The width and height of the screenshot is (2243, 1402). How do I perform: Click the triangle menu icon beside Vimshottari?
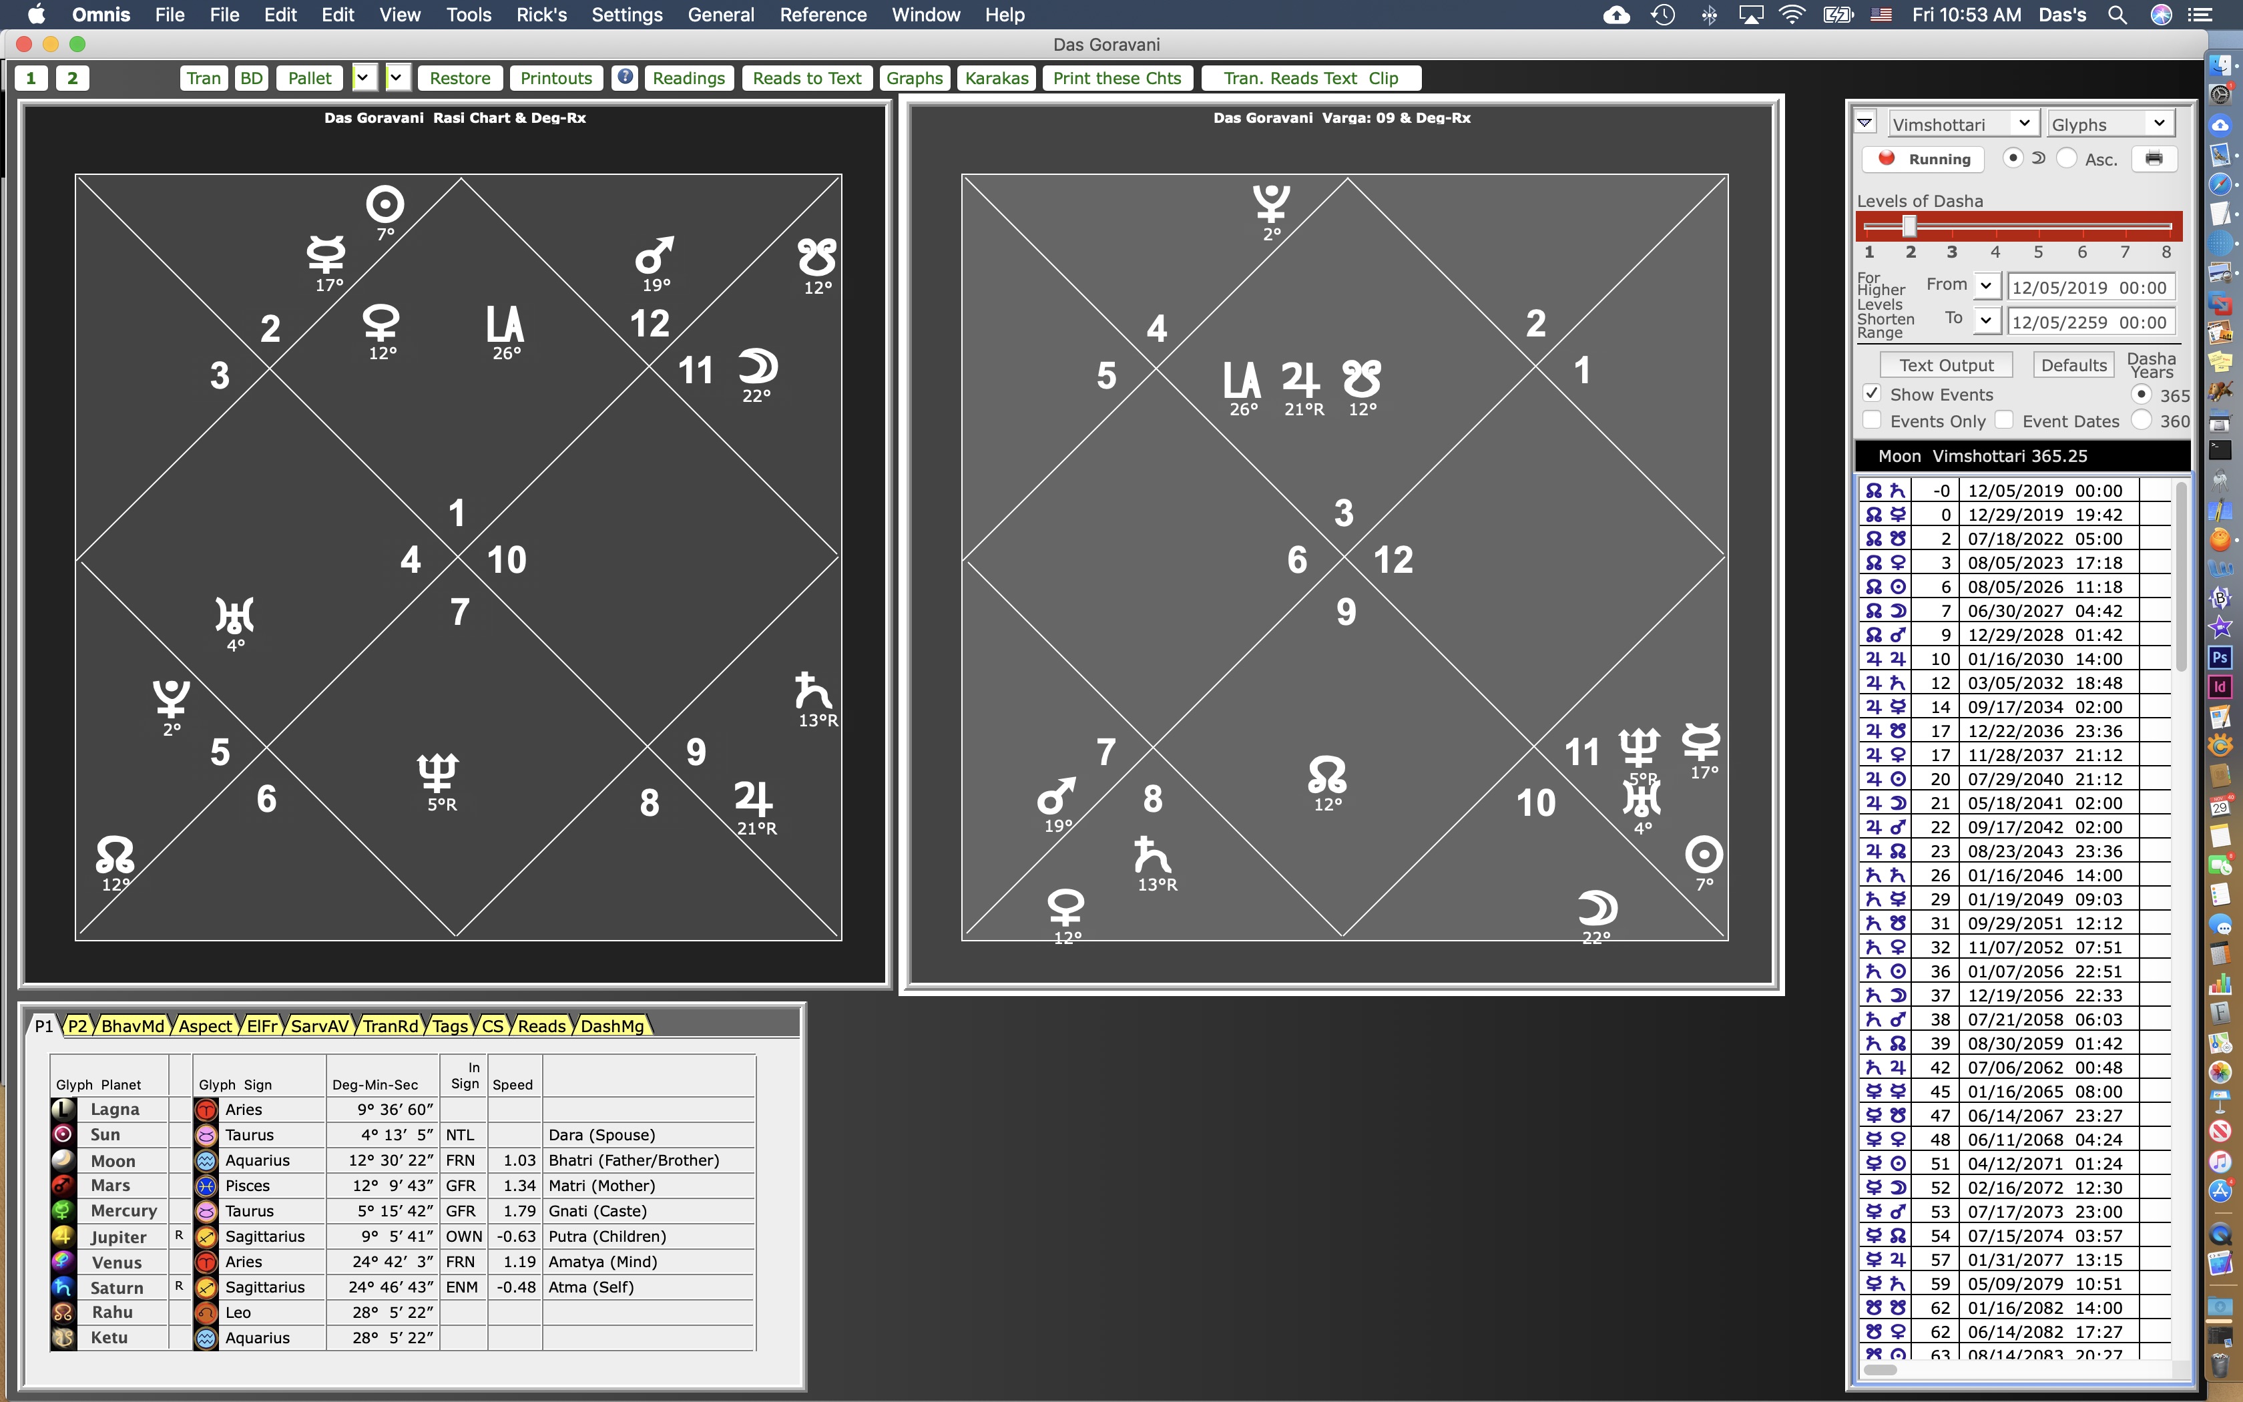click(x=1865, y=124)
